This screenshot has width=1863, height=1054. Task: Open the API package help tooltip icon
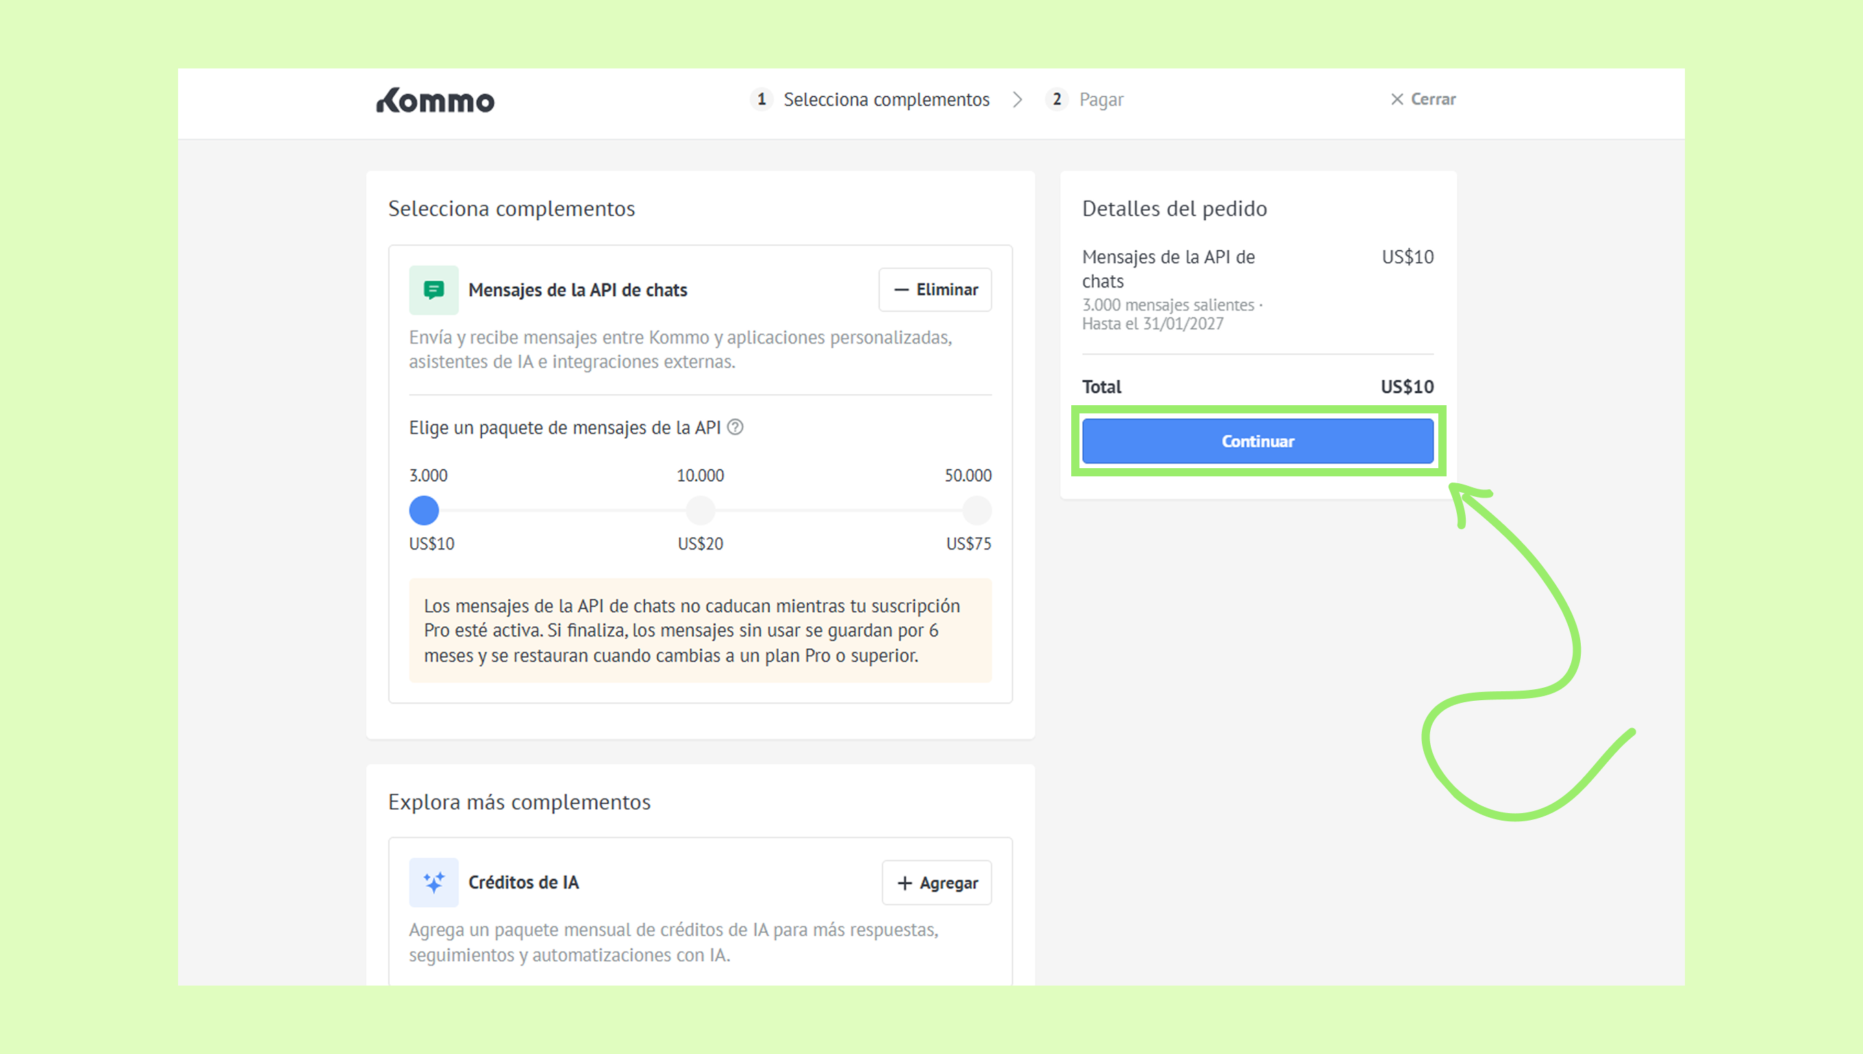[735, 427]
